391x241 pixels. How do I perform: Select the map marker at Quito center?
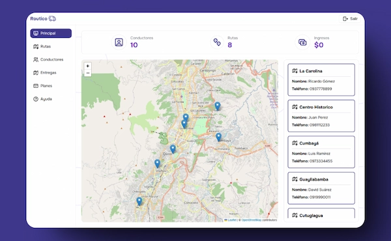click(x=173, y=149)
